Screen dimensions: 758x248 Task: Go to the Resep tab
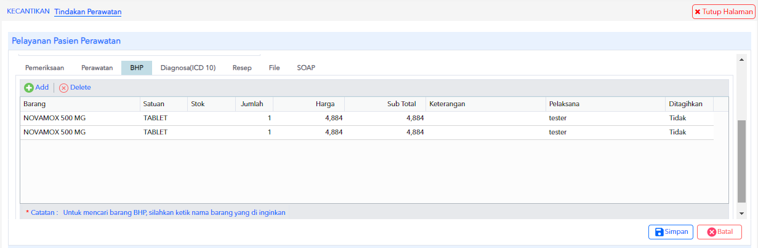point(242,68)
